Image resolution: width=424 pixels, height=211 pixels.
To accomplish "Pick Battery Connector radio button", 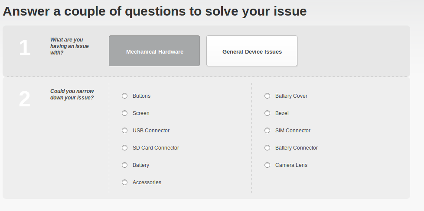I will pyautogui.click(x=267, y=148).
